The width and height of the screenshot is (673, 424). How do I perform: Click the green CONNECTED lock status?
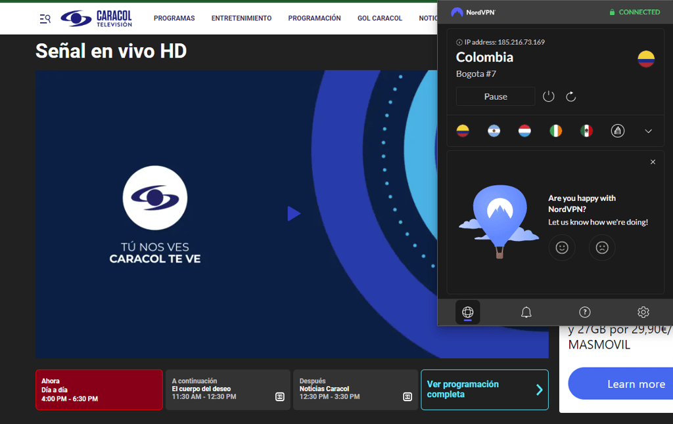635,12
